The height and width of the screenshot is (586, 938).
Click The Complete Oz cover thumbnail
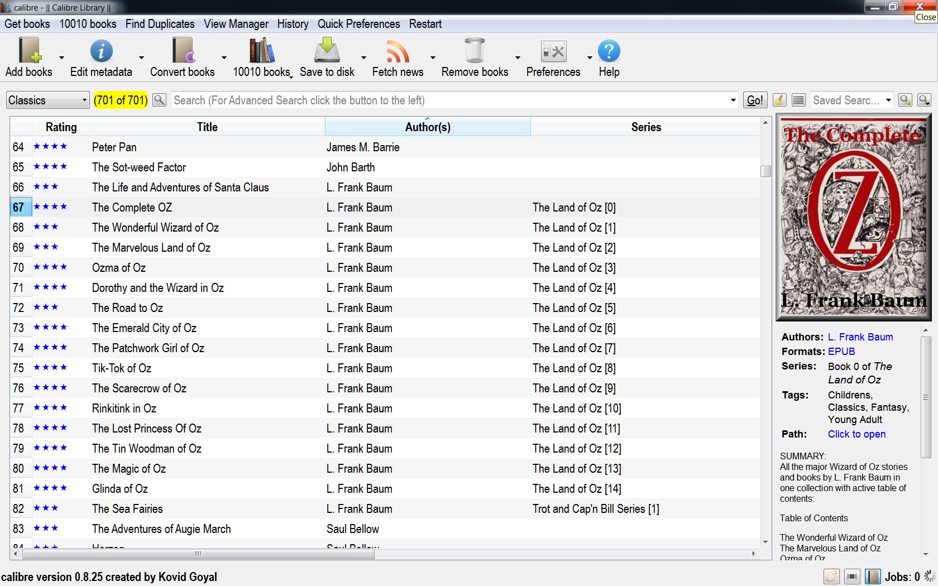[853, 218]
